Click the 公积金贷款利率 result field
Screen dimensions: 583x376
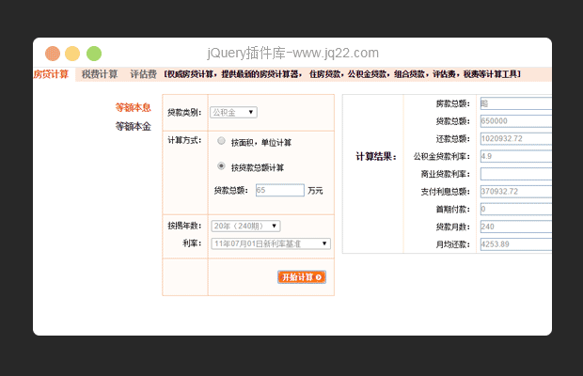515,156
